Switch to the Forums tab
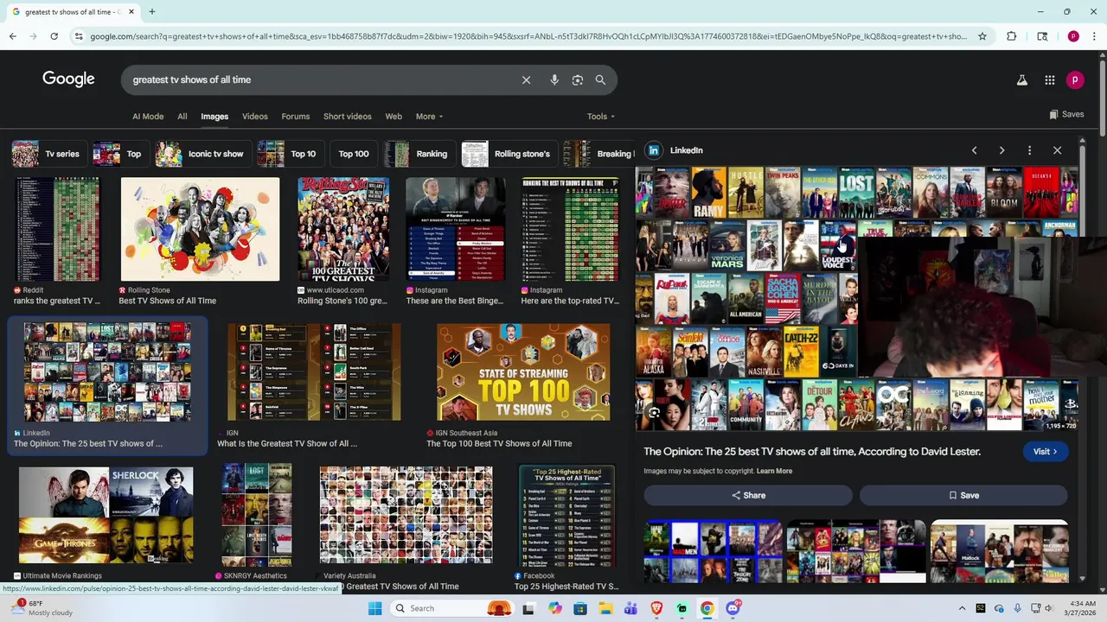This screenshot has width=1107, height=622. (295, 116)
